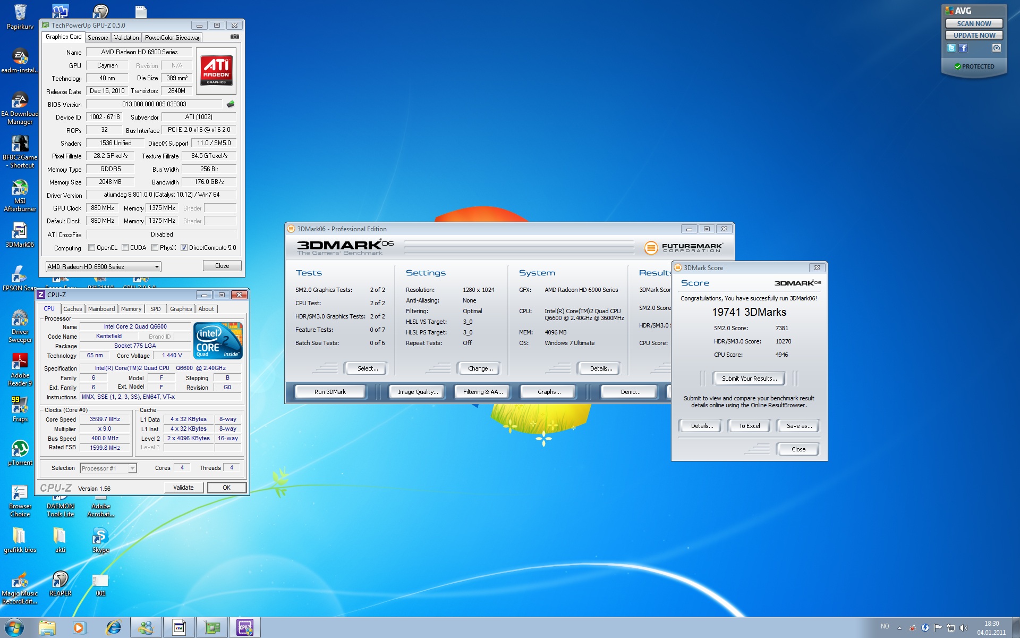Viewport: 1020px width, 638px height.
Task: Open Graphs in 3DMark06
Action: (x=549, y=392)
